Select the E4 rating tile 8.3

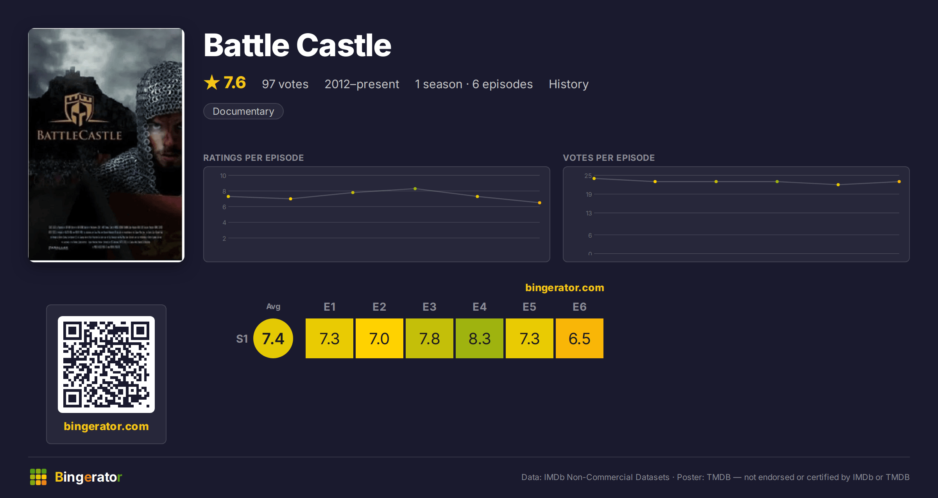coord(480,338)
